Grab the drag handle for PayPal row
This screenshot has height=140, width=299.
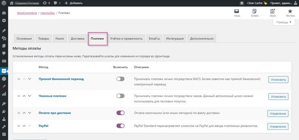(x=19, y=126)
